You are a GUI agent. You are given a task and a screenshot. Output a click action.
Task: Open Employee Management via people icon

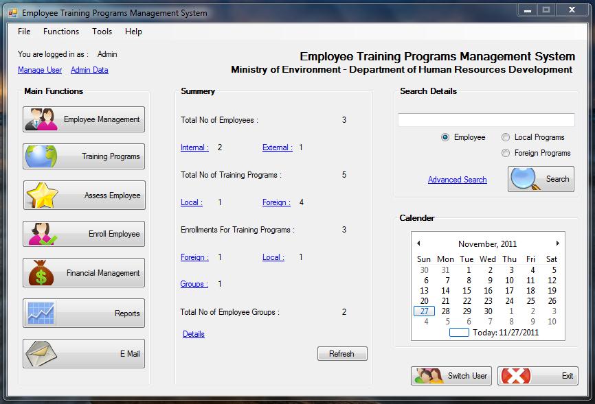41,119
